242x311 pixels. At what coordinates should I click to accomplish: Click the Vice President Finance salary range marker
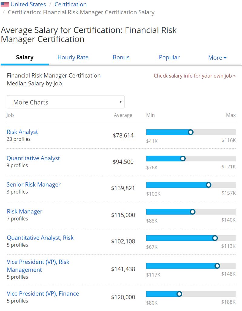(x=179, y=294)
